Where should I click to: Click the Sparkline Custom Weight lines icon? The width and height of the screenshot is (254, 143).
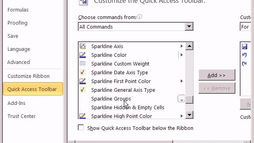pos(83,64)
